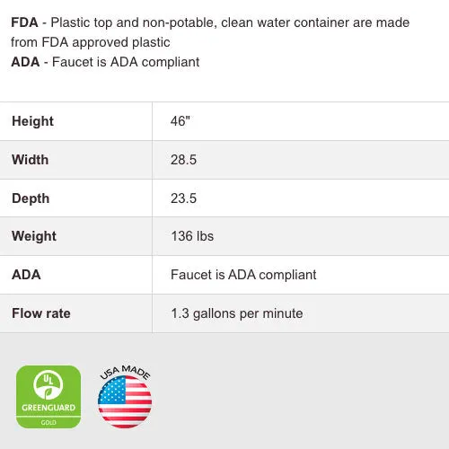Select the Width row label
This screenshot has height=449, width=449.
coord(30,160)
